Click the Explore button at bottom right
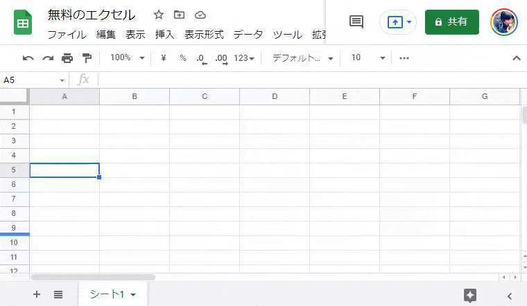The height and width of the screenshot is (306, 527). click(x=470, y=295)
